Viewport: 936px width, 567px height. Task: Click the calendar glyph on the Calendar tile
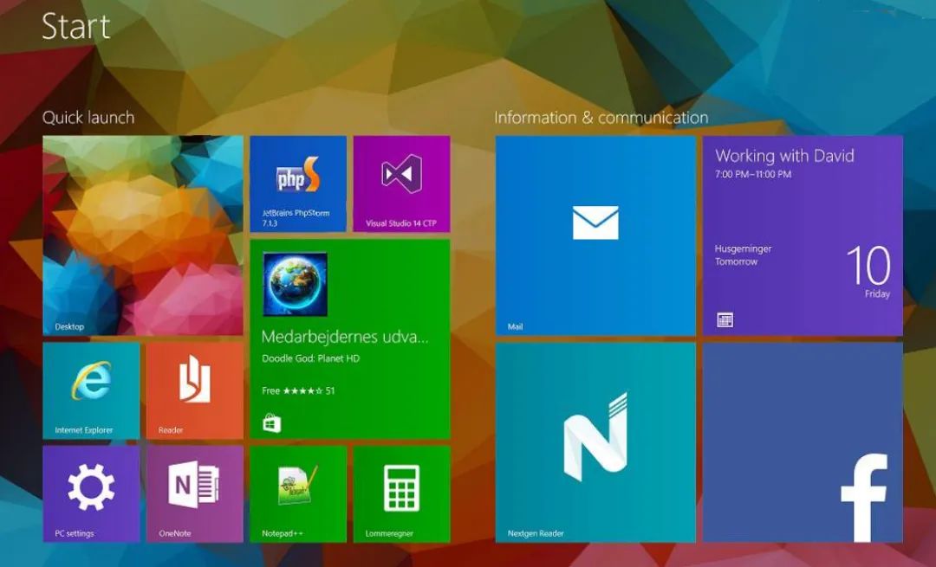tap(725, 319)
